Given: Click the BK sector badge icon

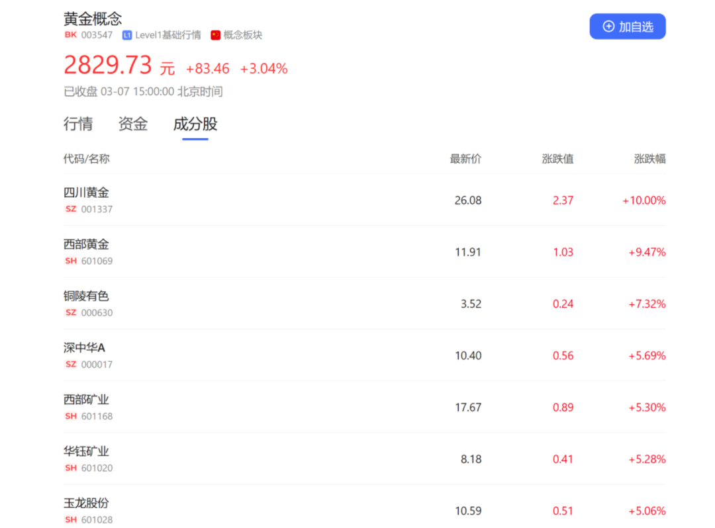Looking at the screenshot, I should (71, 35).
